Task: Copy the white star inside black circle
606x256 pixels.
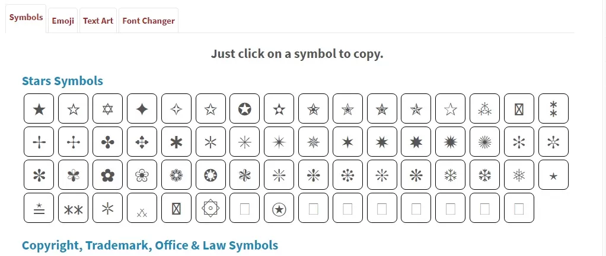Action: pos(245,109)
